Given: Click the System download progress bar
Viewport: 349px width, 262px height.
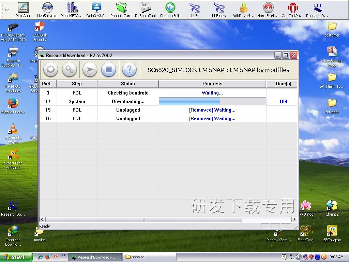Looking at the screenshot, I should pyautogui.click(x=212, y=101).
